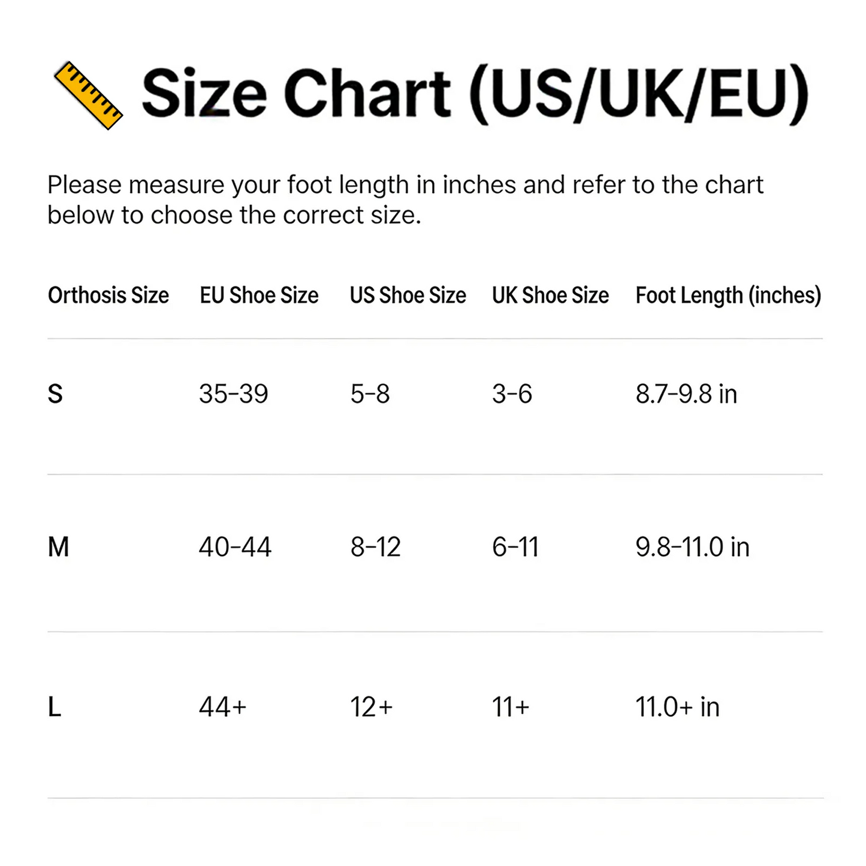Click the yellow ruler icon
The image size is (866, 866).
click(88, 95)
